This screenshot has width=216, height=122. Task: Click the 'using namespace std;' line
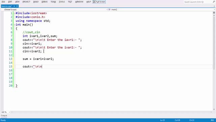33,21
